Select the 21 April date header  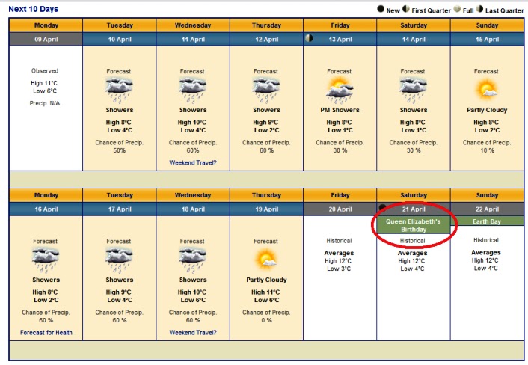(414, 209)
